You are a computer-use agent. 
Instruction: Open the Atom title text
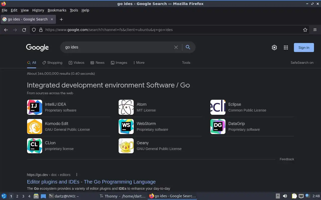click(x=142, y=104)
